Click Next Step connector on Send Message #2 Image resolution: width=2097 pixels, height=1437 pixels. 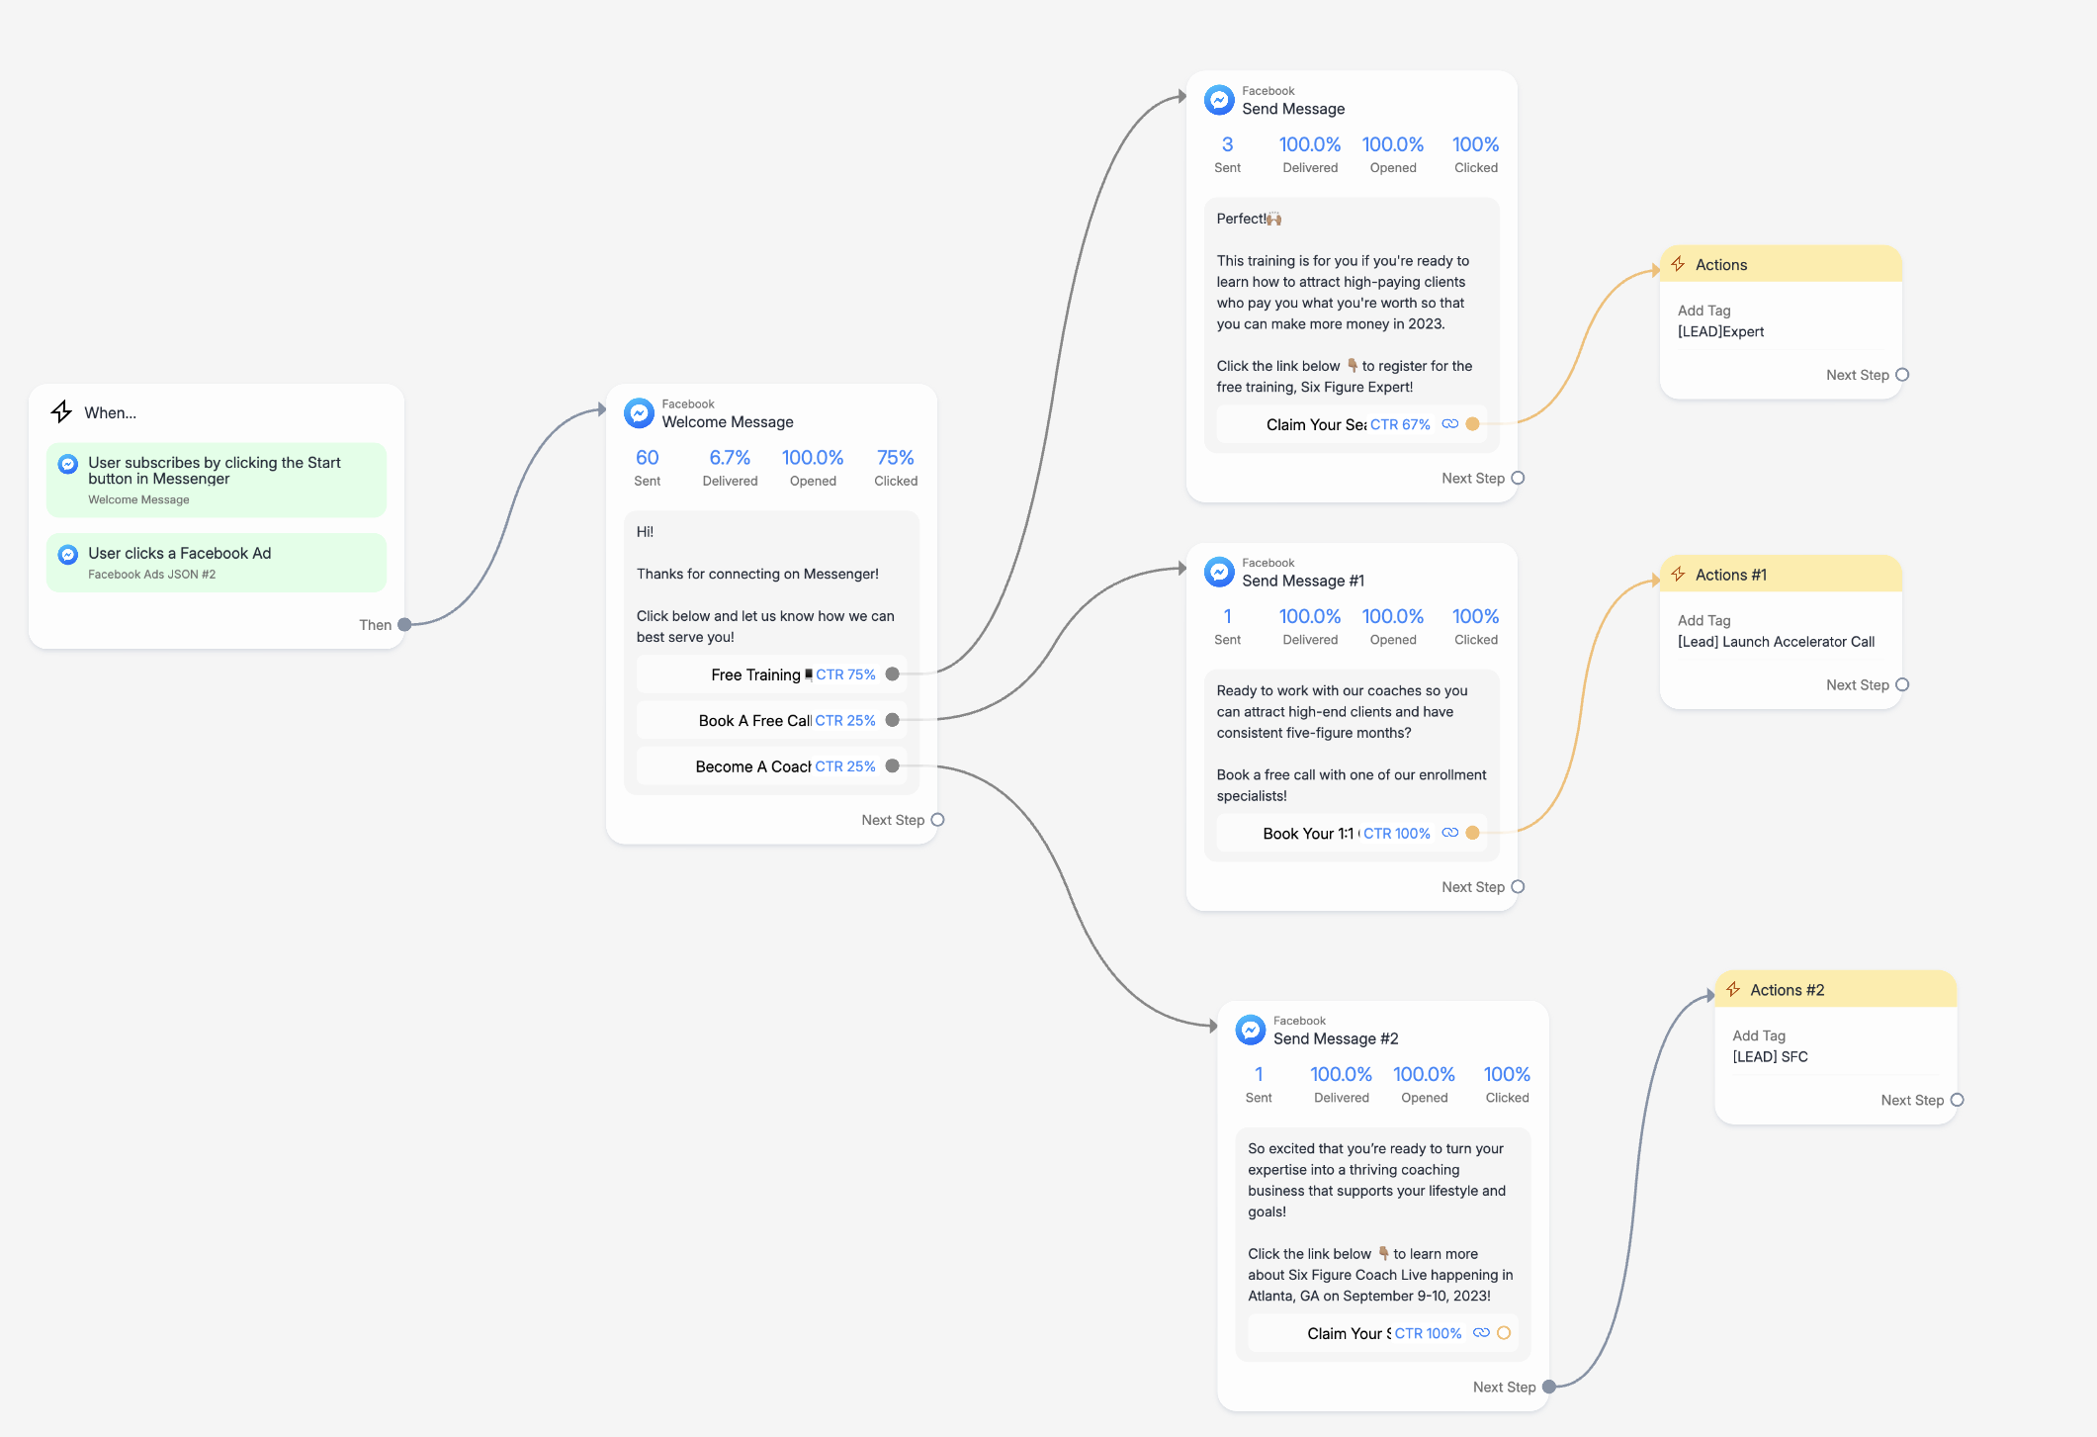pyautogui.click(x=1549, y=1388)
